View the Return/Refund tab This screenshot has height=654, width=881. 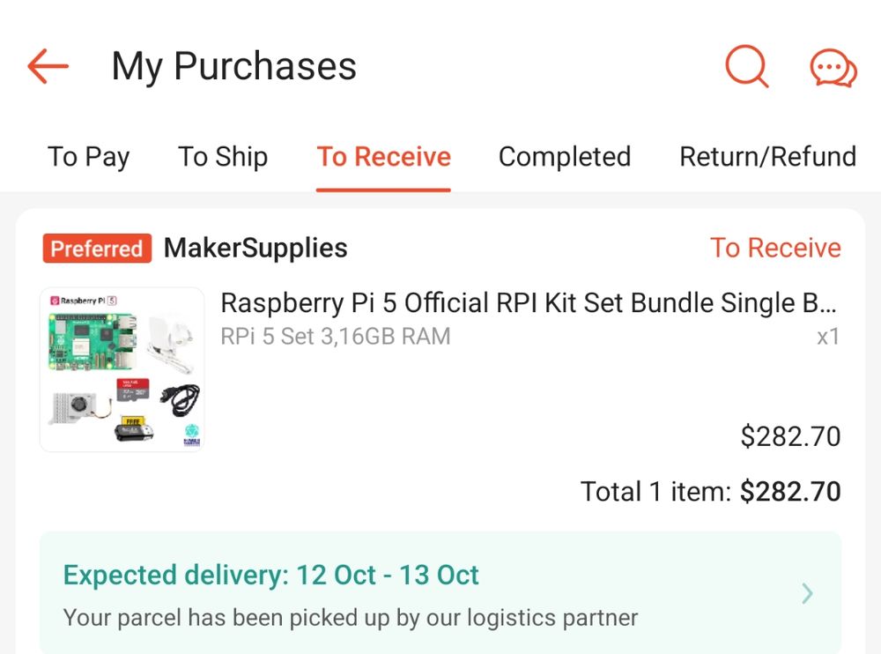pos(767,157)
